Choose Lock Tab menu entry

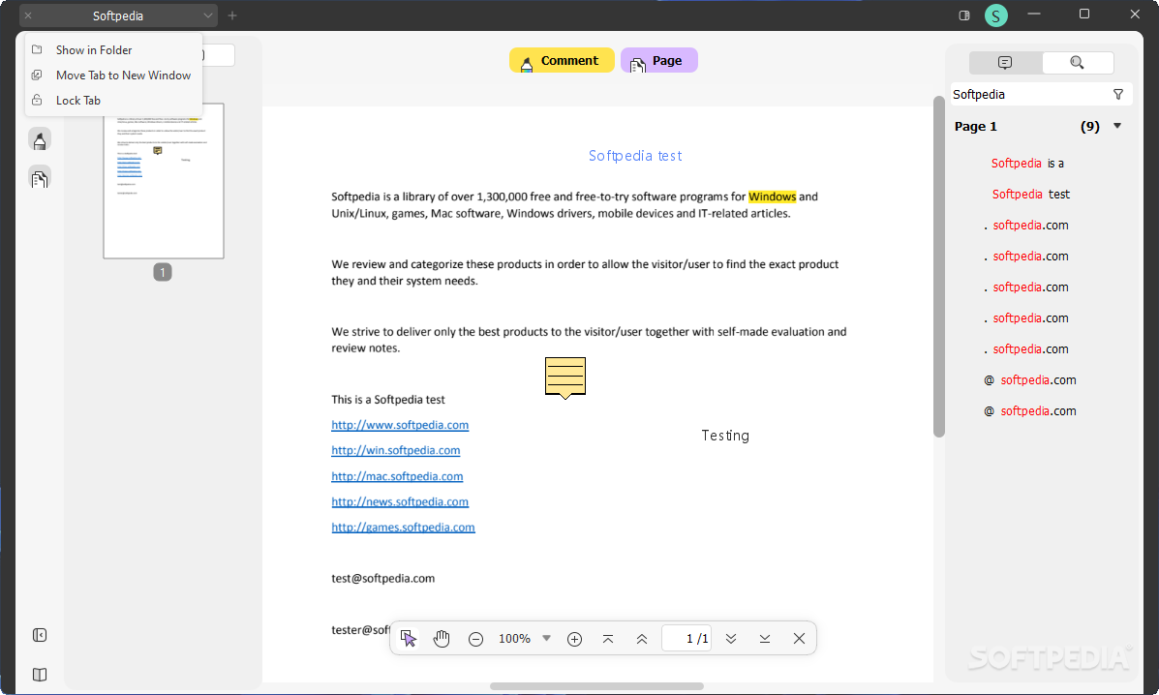click(114, 101)
